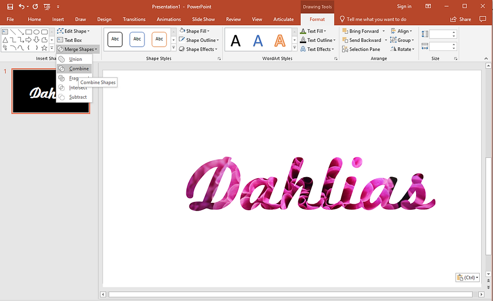Open the Shape Fill dropdown
Screen dimensions: 493x301
[x=195, y=31]
